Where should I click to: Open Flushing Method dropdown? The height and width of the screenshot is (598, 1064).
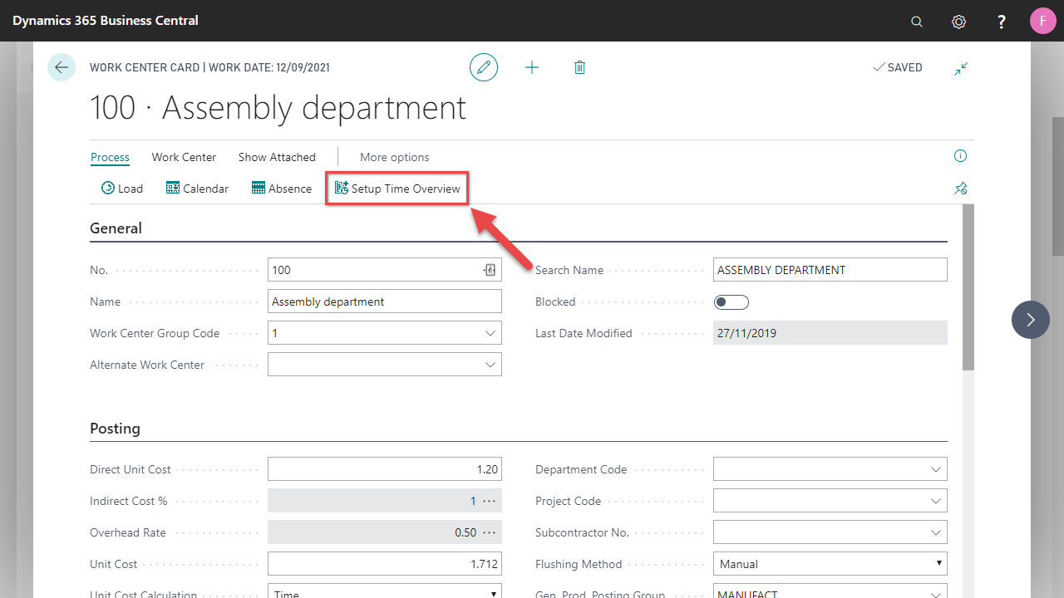(x=830, y=564)
